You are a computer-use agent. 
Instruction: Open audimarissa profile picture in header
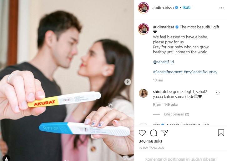pyautogui.click(x=143, y=8)
